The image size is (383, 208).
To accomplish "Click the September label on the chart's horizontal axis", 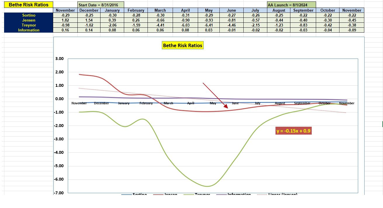I will click(x=302, y=103).
